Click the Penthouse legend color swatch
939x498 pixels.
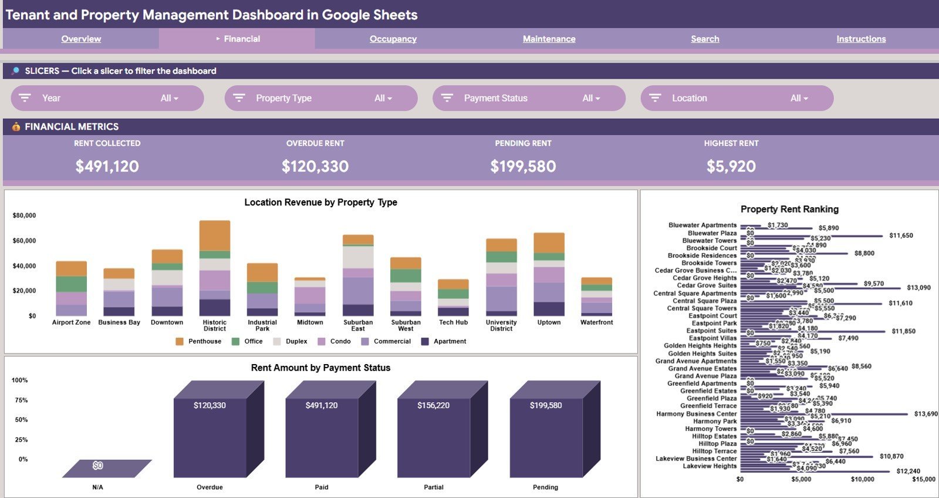[x=180, y=341]
